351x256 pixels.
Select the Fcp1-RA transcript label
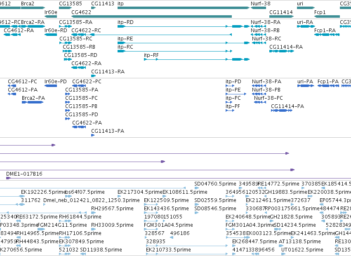tap(325, 31)
